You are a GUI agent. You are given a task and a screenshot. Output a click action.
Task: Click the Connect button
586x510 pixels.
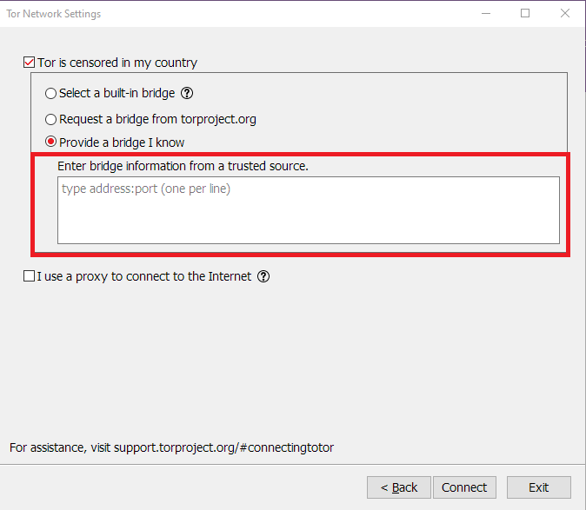click(464, 487)
